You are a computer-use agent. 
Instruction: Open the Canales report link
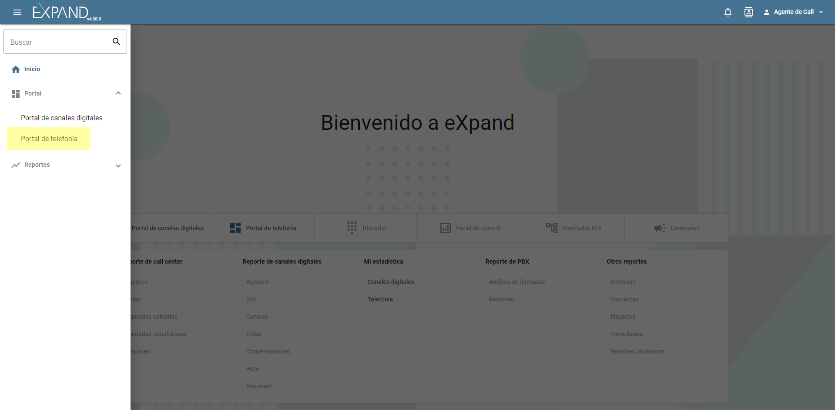tap(257, 317)
